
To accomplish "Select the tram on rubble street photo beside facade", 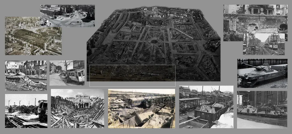I will click(264, 44).
